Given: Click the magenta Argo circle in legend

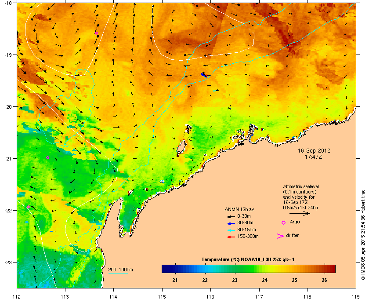Looking at the screenshot, I should [x=284, y=222].
